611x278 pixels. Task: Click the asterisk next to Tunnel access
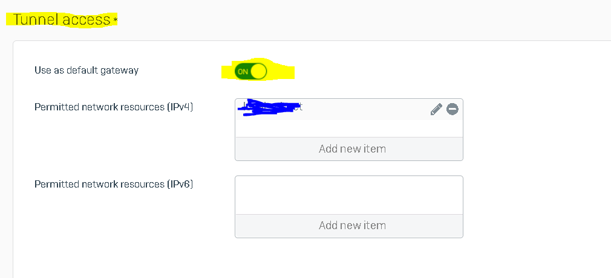115,20
